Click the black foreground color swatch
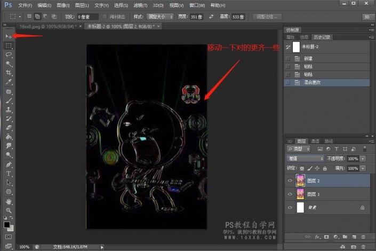The image size is (376, 251). tap(6, 225)
